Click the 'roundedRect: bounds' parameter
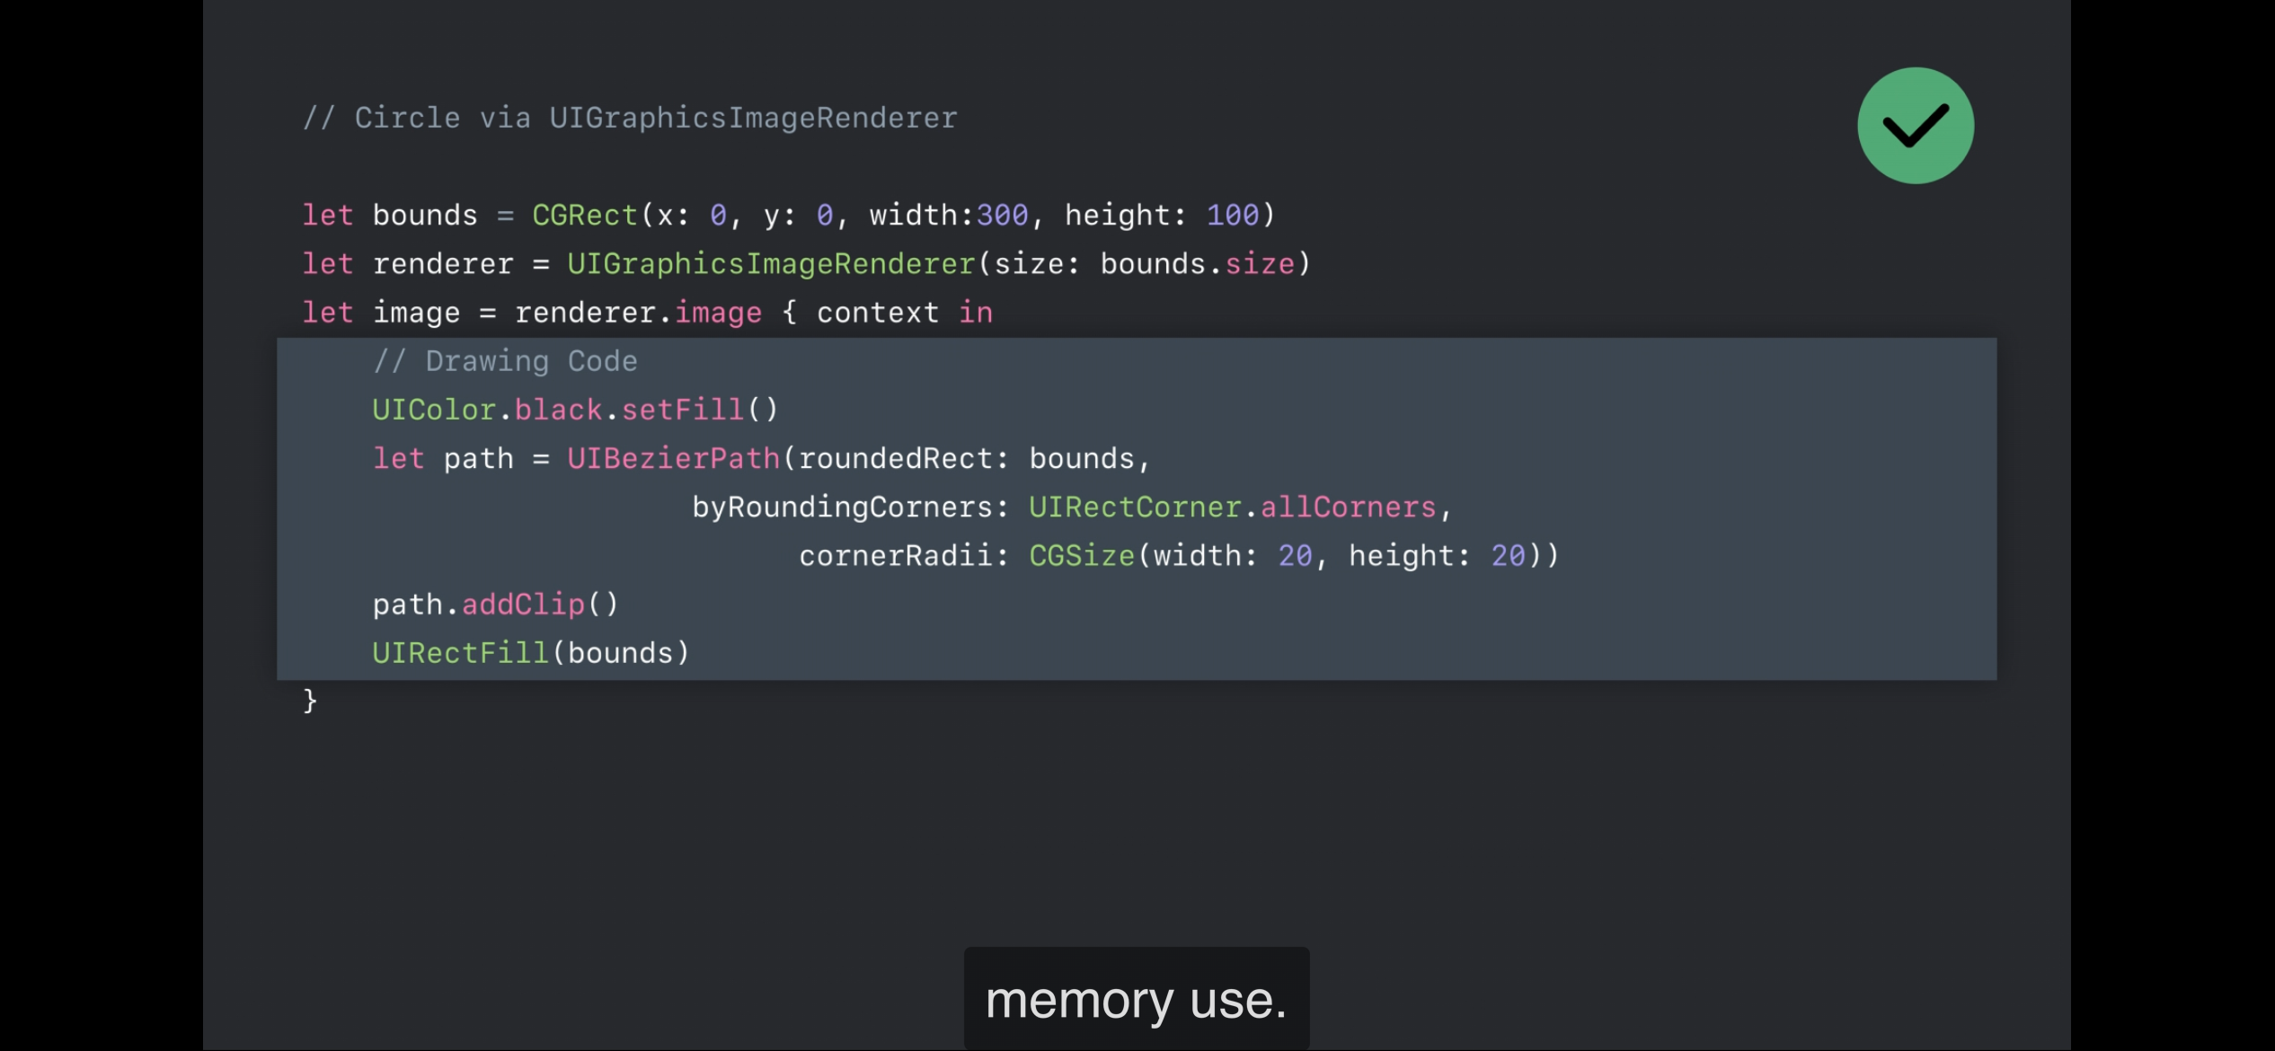Screen dimensions: 2275x1051 967,459
